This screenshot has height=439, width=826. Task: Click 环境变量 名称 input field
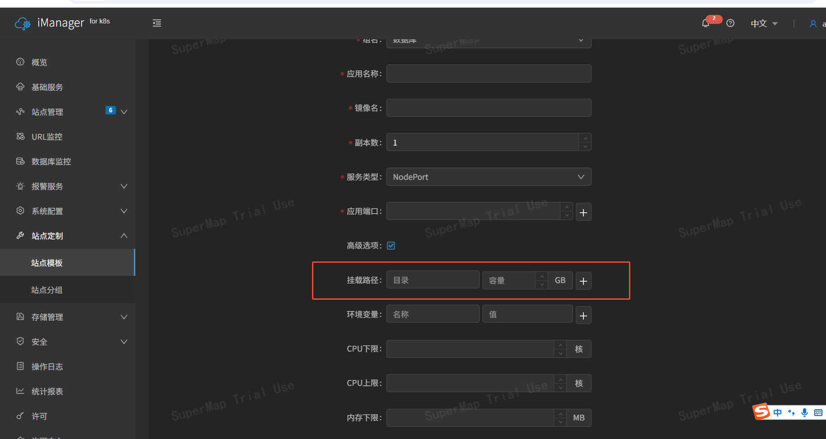pyautogui.click(x=433, y=314)
